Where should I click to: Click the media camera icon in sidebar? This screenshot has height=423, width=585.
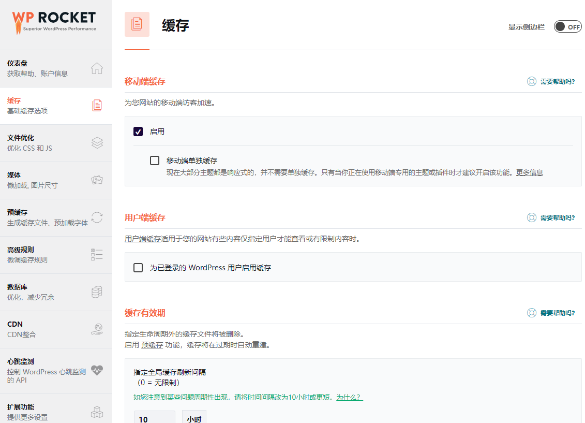tap(97, 179)
